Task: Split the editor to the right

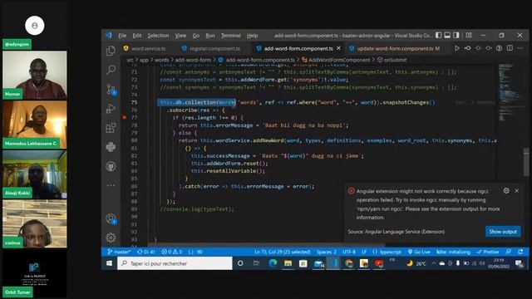Action: pos(510,48)
